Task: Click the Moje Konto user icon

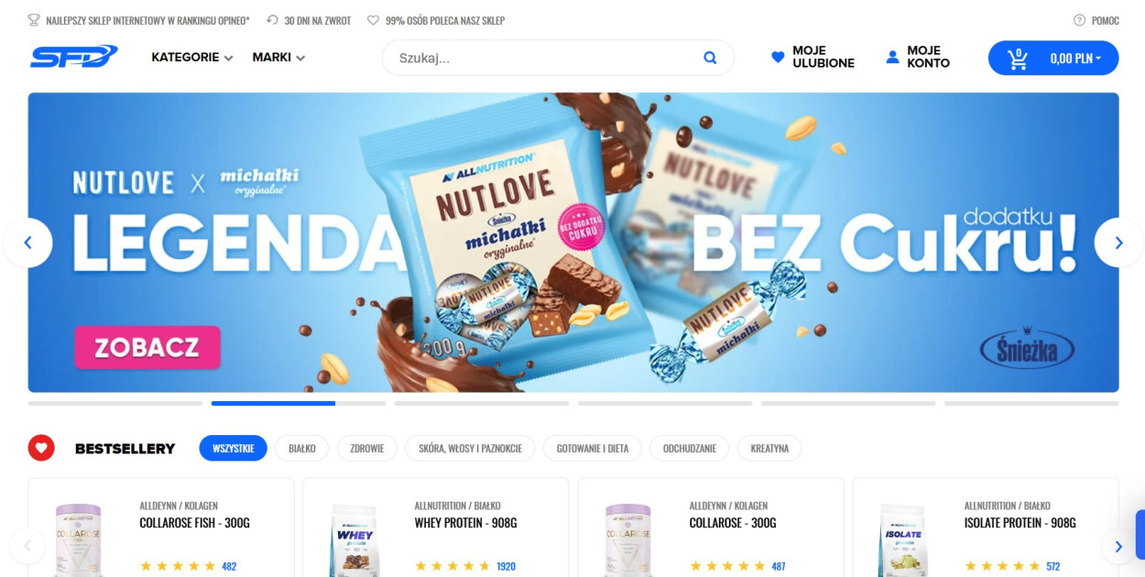Action: coord(892,57)
